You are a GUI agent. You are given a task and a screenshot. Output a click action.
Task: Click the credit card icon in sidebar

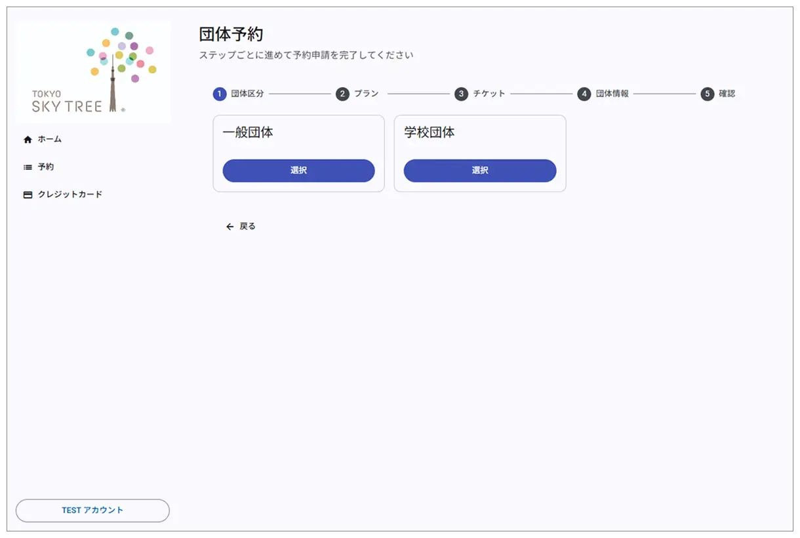coord(26,194)
